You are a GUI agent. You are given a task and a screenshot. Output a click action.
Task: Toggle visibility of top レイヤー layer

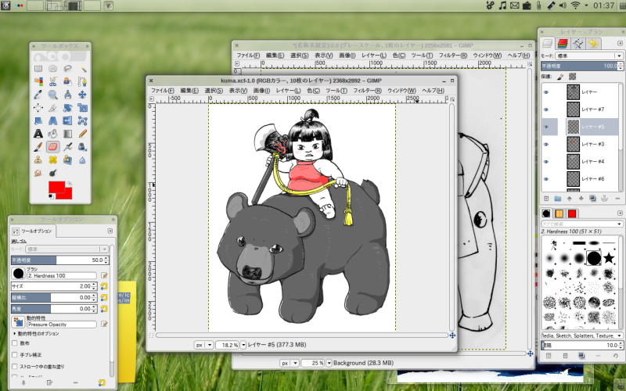(546, 92)
